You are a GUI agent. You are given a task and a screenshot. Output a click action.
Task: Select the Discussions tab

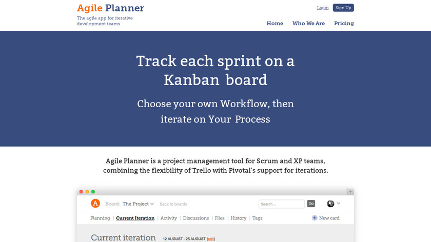pos(196,218)
